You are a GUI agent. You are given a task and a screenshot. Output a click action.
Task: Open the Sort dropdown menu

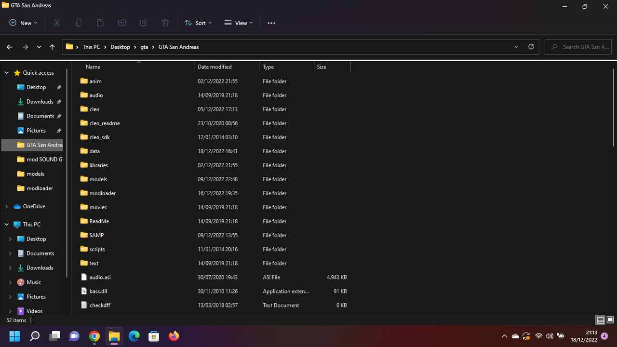click(198, 23)
